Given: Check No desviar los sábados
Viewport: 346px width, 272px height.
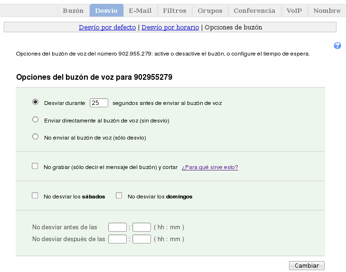Looking at the screenshot, I should [x=35, y=196].
